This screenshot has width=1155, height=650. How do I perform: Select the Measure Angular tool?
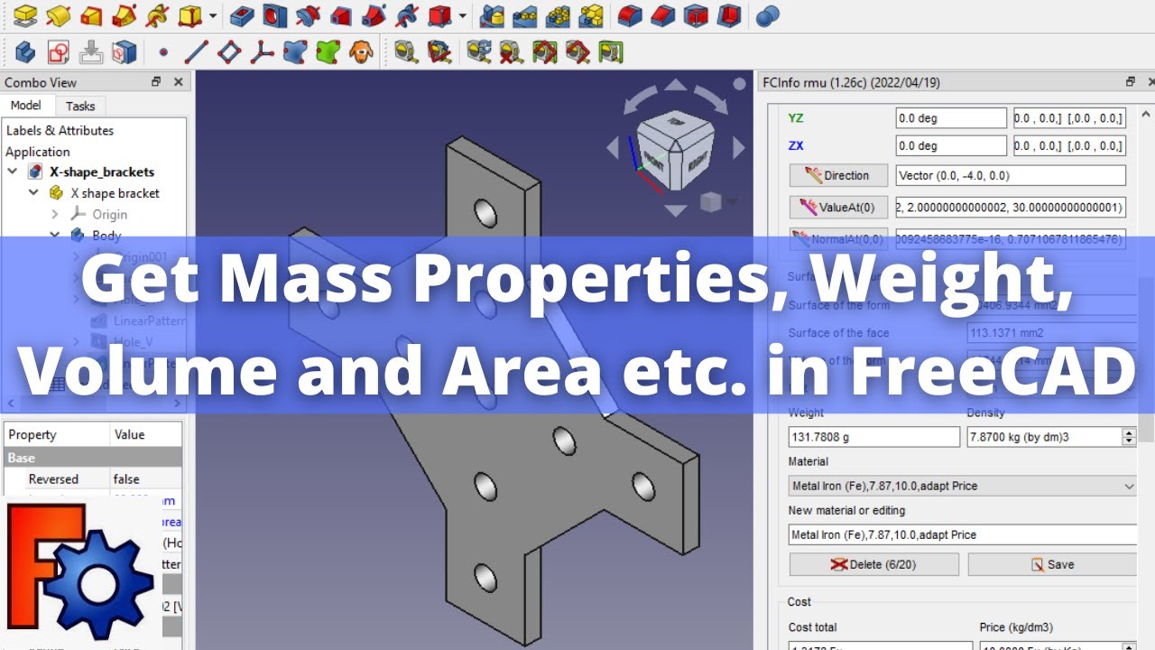coord(439,51)
